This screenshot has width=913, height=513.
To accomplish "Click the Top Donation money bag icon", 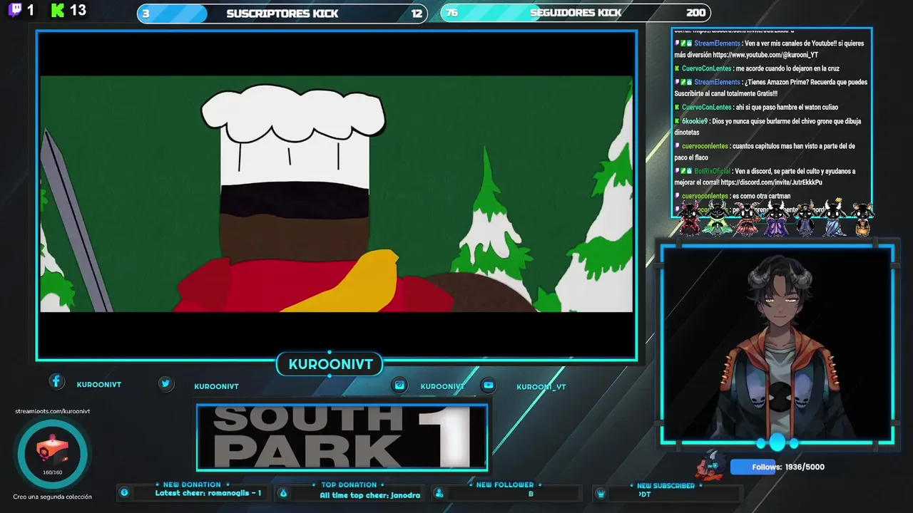I will tap(283, 493).
